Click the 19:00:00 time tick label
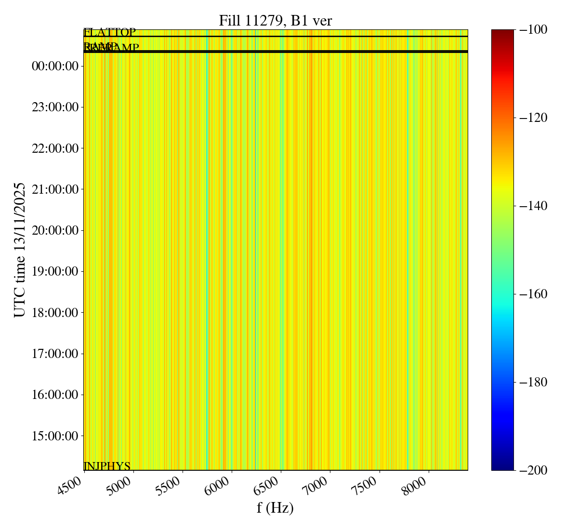Screen dimensions: 578x530 [55, 271]
